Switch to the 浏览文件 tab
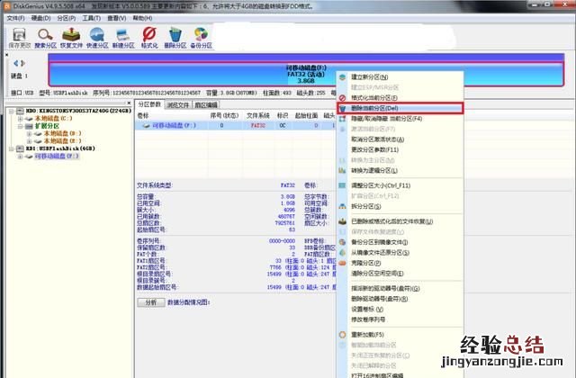Screen dimensions: 576x378 click(178, 104)
